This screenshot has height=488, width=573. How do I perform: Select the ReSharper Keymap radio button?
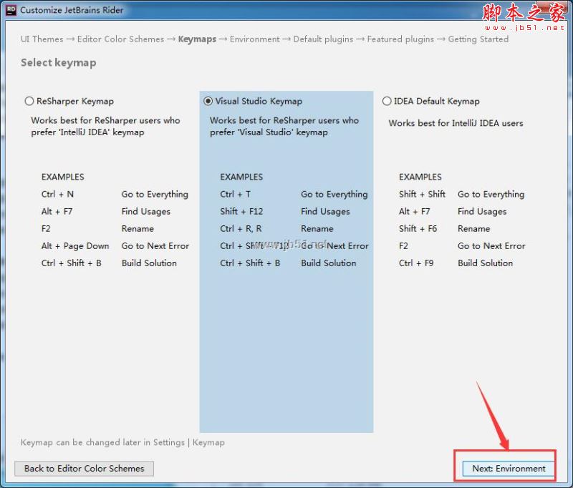point(29,101)
